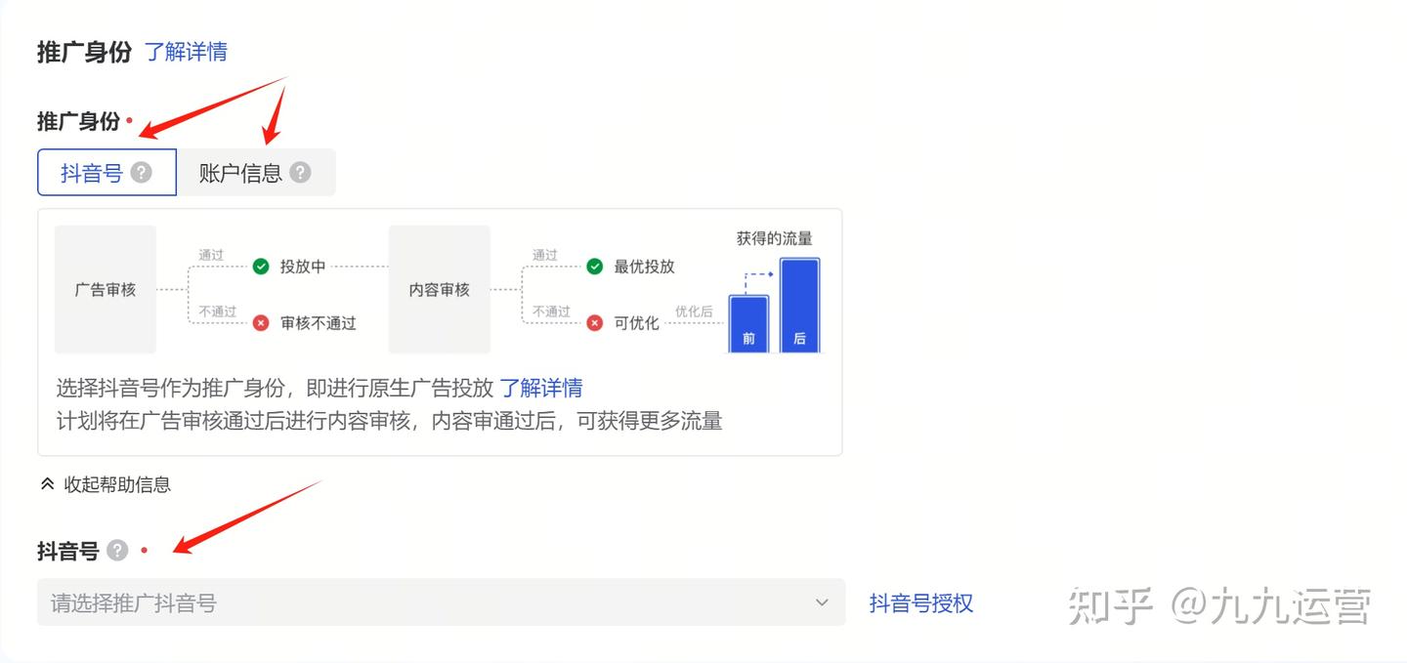Click 审核不通过 status text
The image size is (1407, 663).
coord(319,322)
